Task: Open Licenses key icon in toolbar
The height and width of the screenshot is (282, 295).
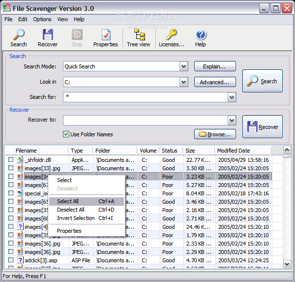Action: pos(172,34)
